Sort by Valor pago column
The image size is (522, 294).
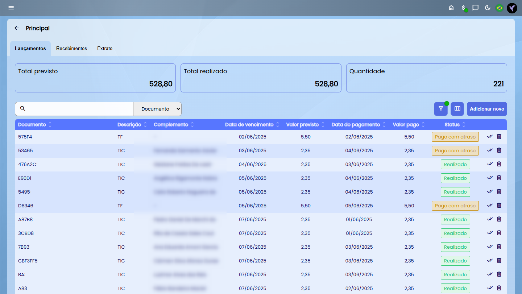click(409, 125)
